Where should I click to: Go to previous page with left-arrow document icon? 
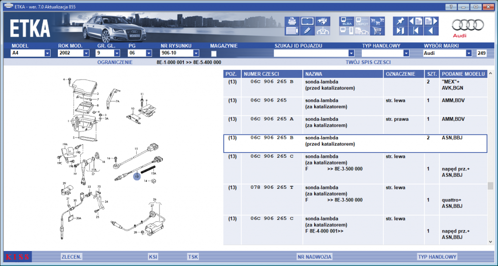coord(416,21)
